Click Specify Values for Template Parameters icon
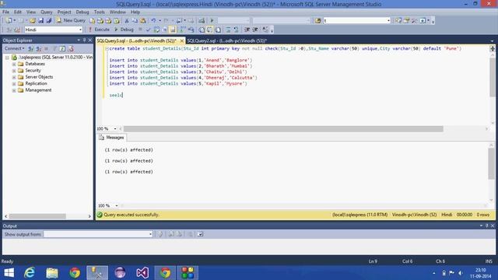This screenshot has width=498, height=280. pyautogui.click(x=265, y=30)
